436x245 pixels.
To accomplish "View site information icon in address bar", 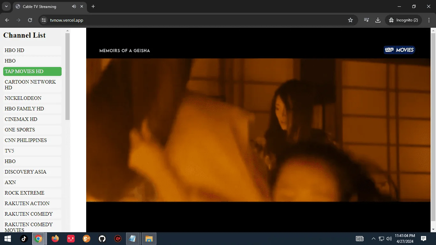I will click(44, 20).
